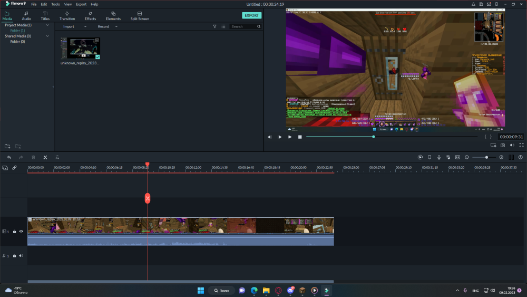Open the Import dropdown
Image resolution: width=527 pixels, height=297 pixels.
(x=75, y=26)
